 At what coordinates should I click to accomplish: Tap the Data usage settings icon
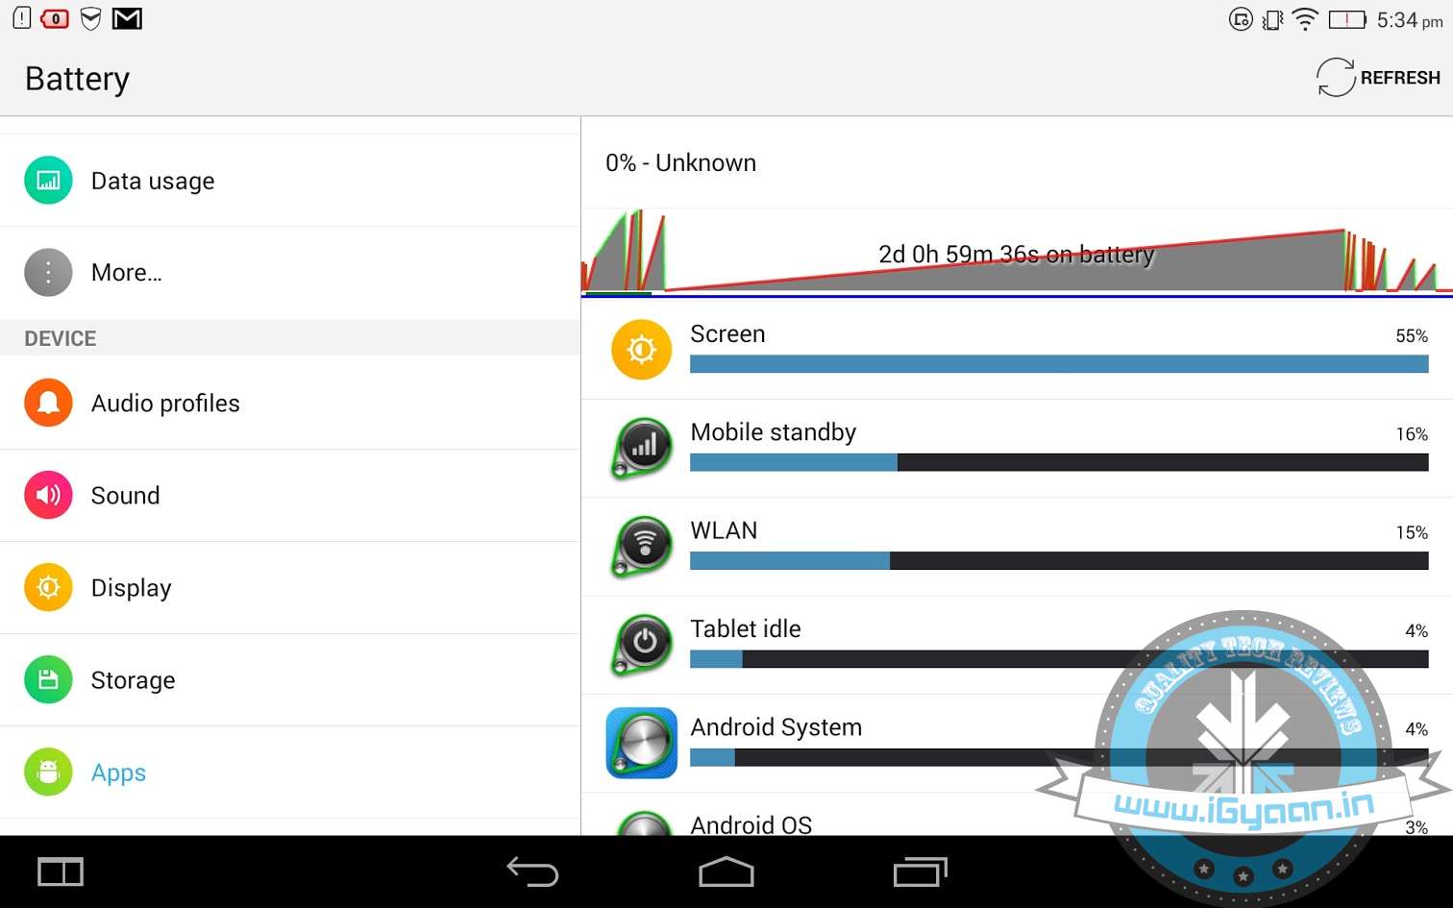(48, 181)
